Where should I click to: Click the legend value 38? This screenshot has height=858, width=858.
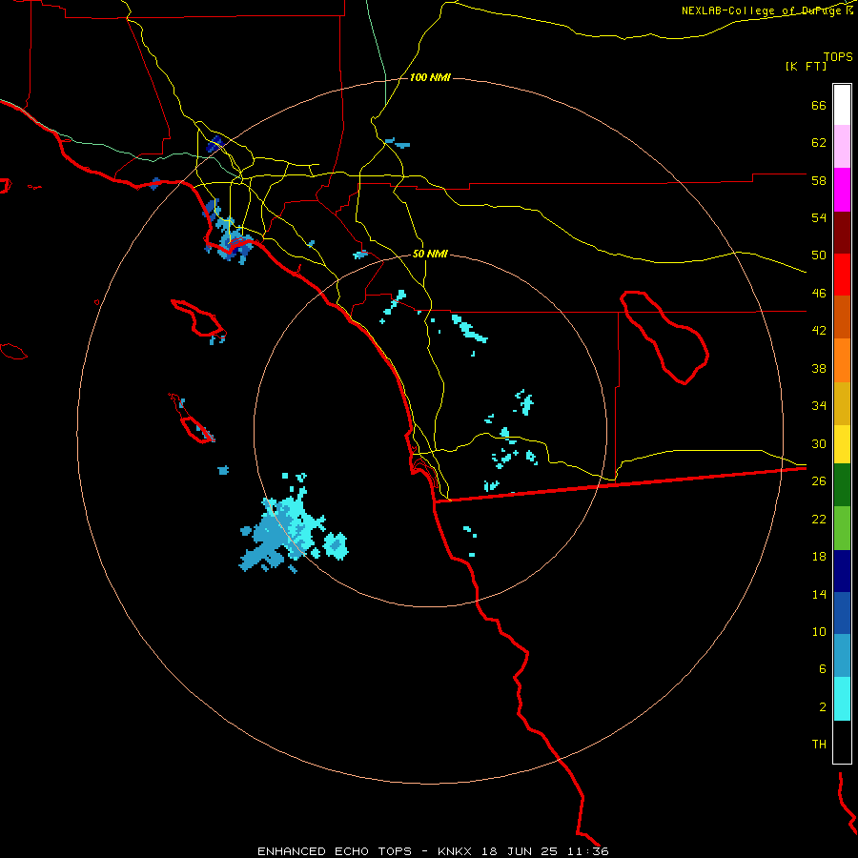coord(819,368)
